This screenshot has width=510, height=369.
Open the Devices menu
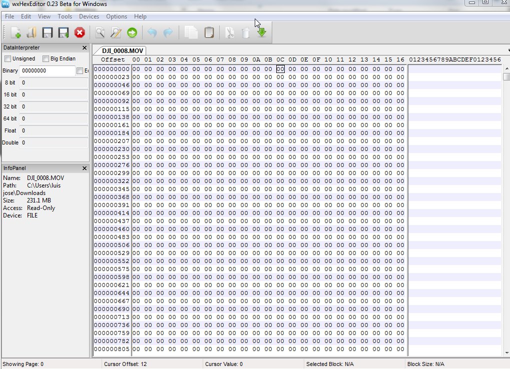click(x=89, y=16)
